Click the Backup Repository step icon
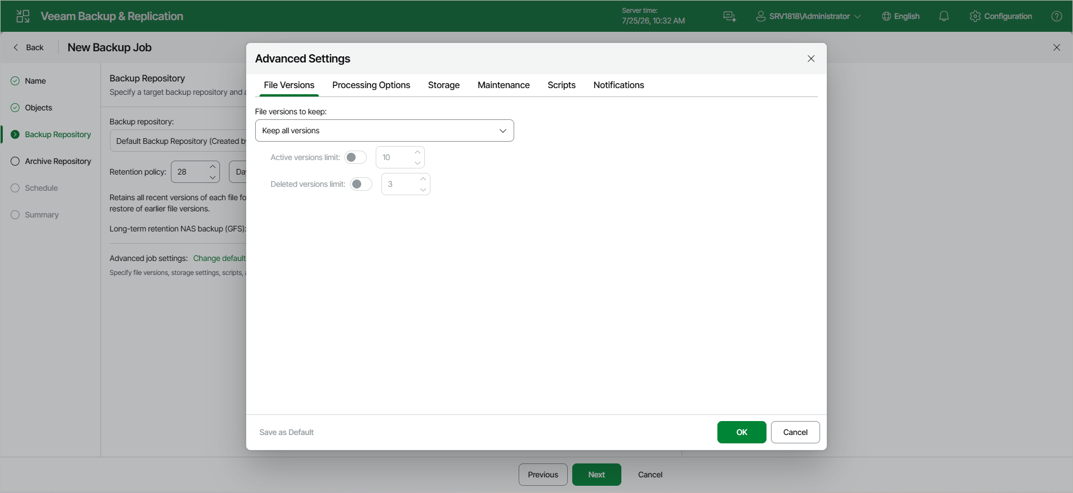 tap(15, 134)
